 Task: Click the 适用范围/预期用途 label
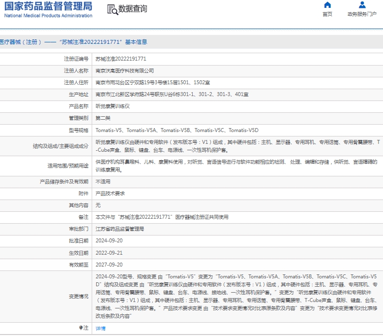tap(68, 166)
